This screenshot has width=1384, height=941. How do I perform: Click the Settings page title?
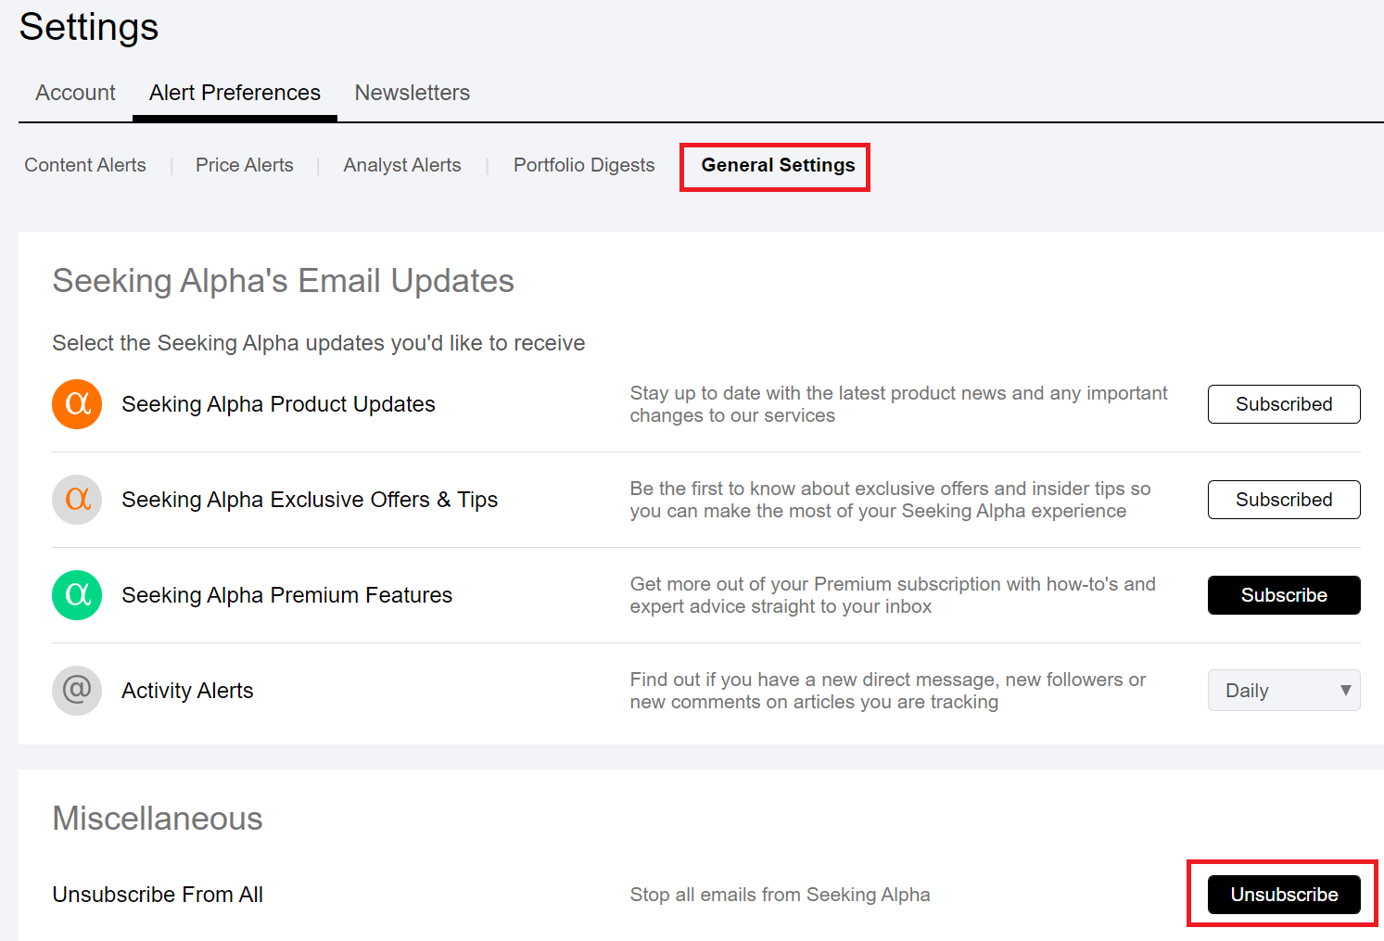point(89,27)
